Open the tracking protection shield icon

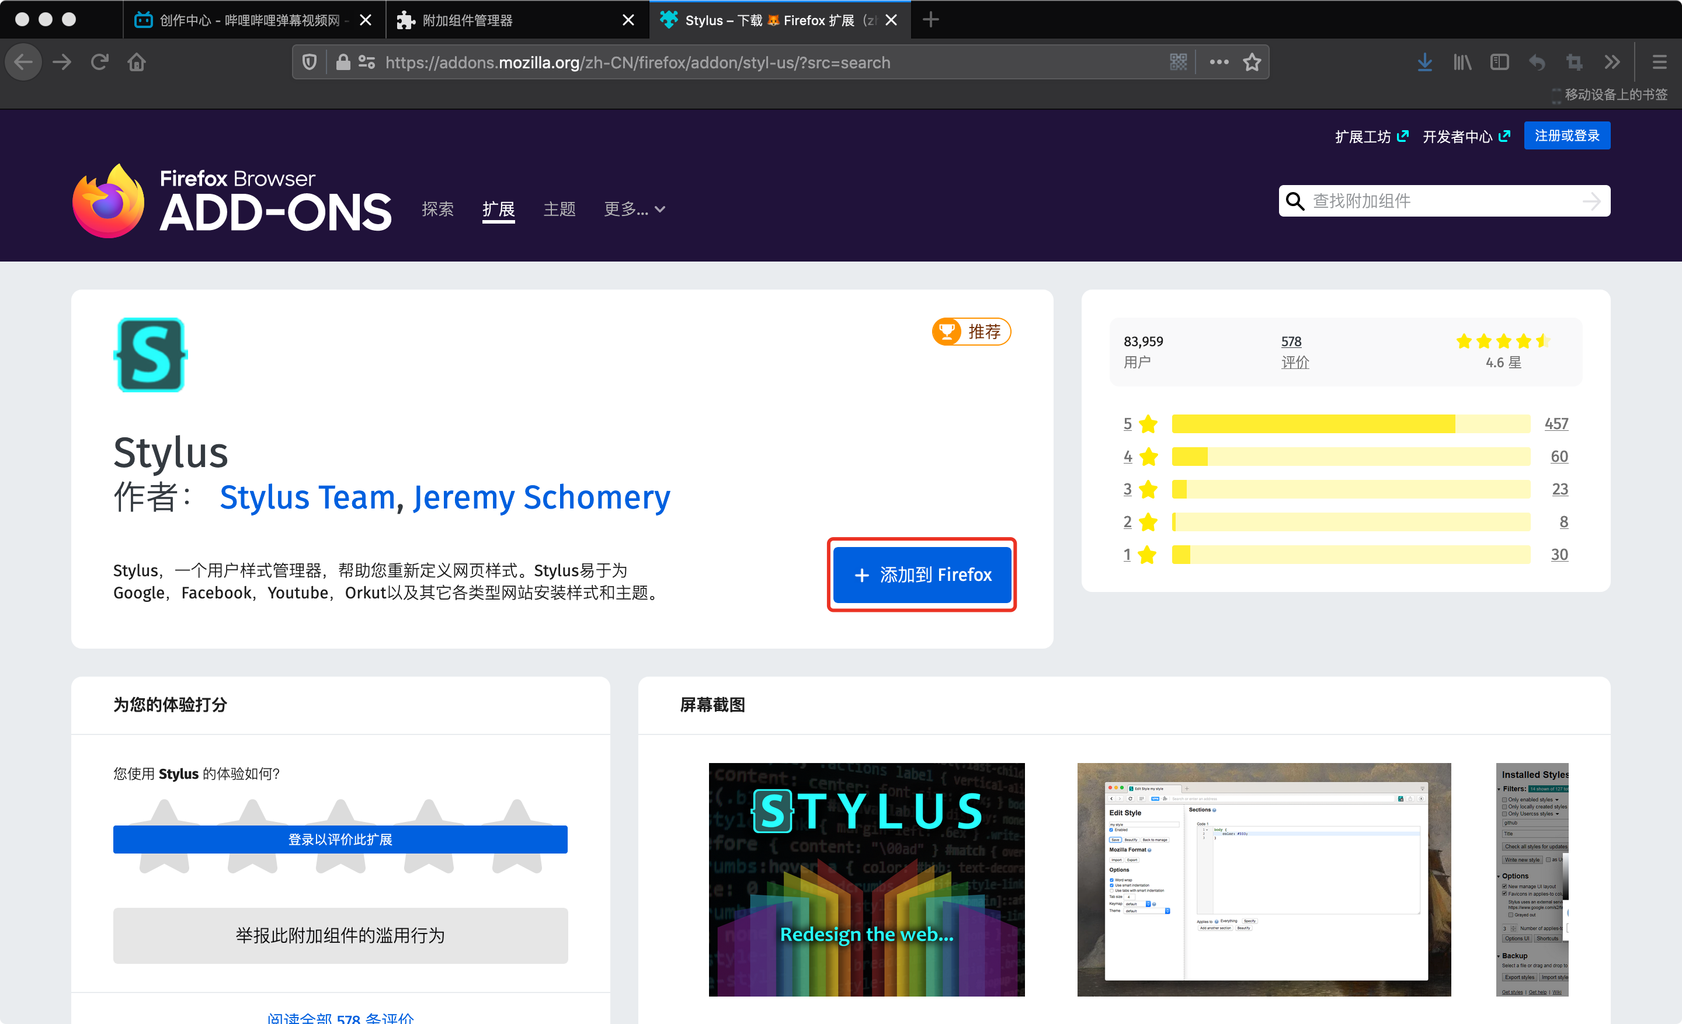309,62
